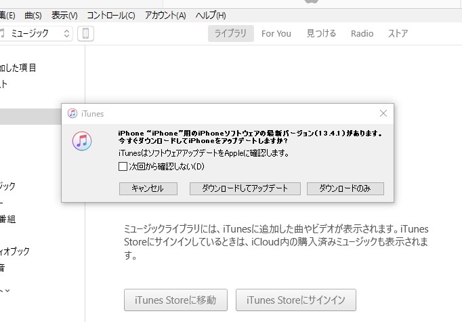Select the sidebar item ending in した項目
The width and height of the screenshot is (462, 322).
(18, 68)
